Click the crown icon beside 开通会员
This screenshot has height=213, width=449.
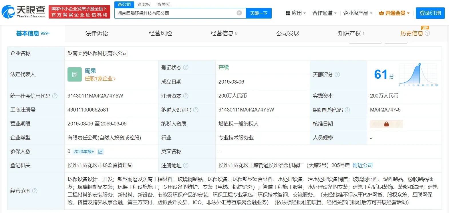click(381, 13)
